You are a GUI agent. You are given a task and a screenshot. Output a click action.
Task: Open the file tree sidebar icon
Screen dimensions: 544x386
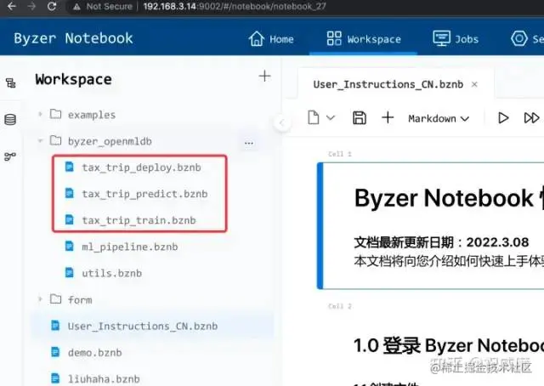[x=10, y=83]
